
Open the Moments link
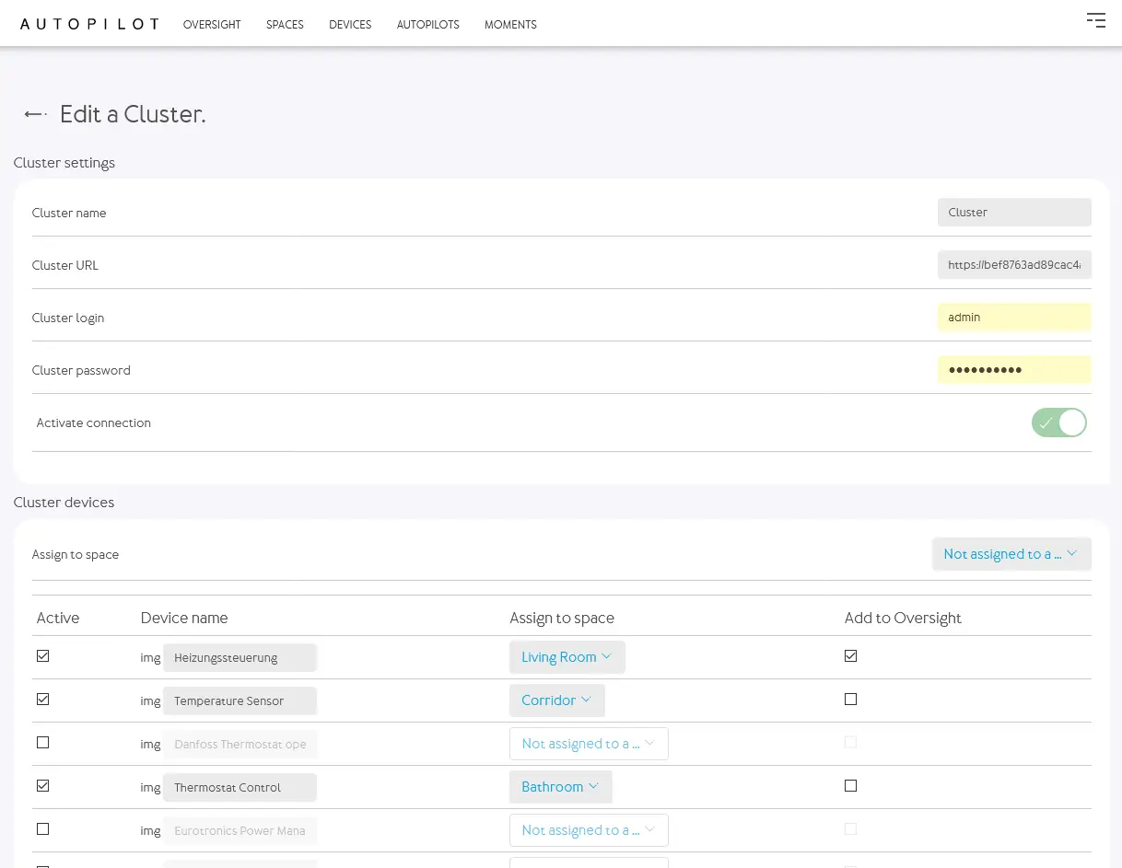click(x=510, y=25)
